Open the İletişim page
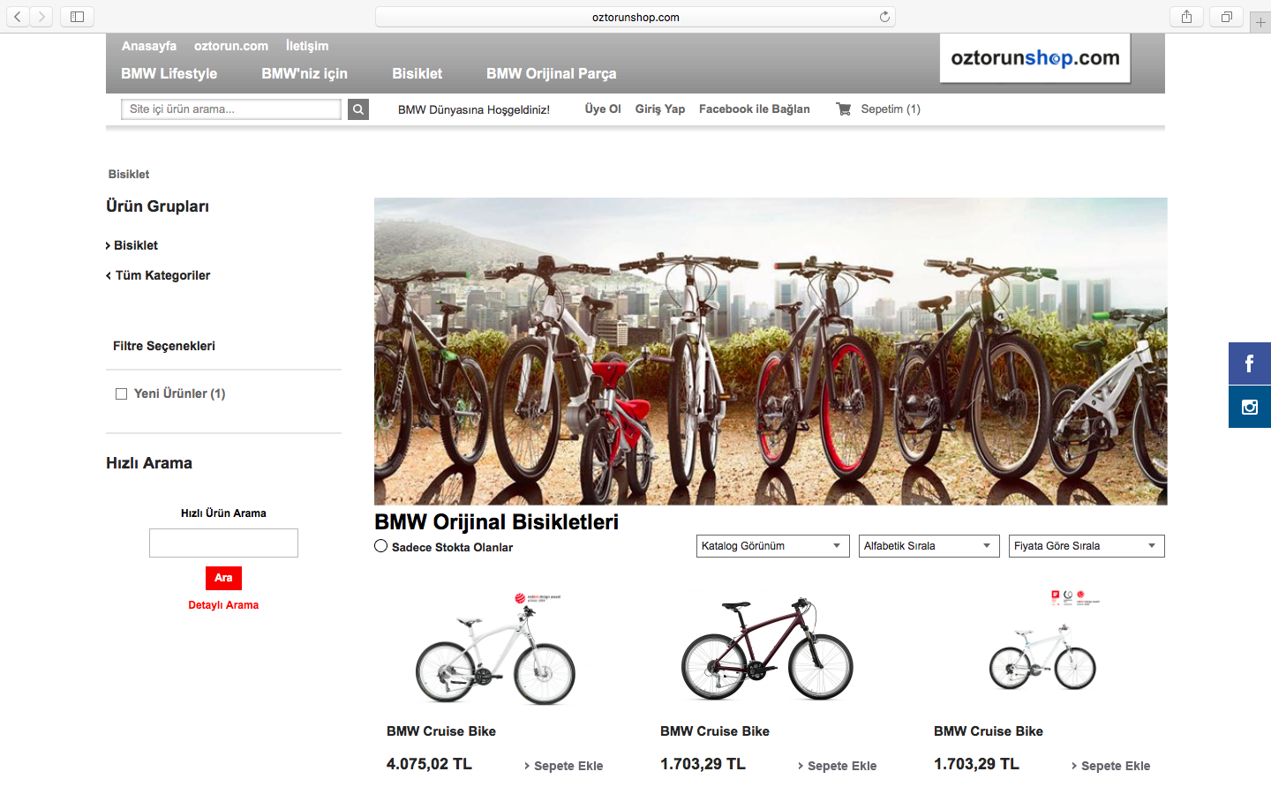Image resolution: width=1271 pixels, height=794 pixels. pyautogui.click(x=307, y=46)
